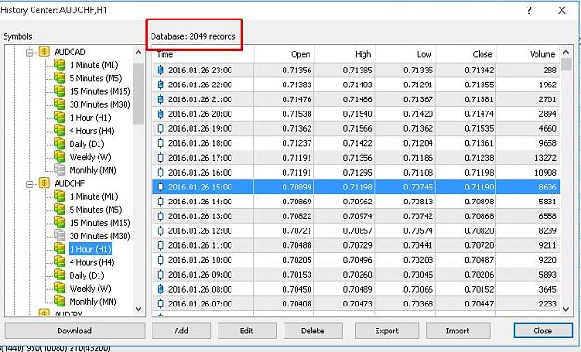The image size is (581, 352).
Task: Click the Add record button
Action: (181, 331)
